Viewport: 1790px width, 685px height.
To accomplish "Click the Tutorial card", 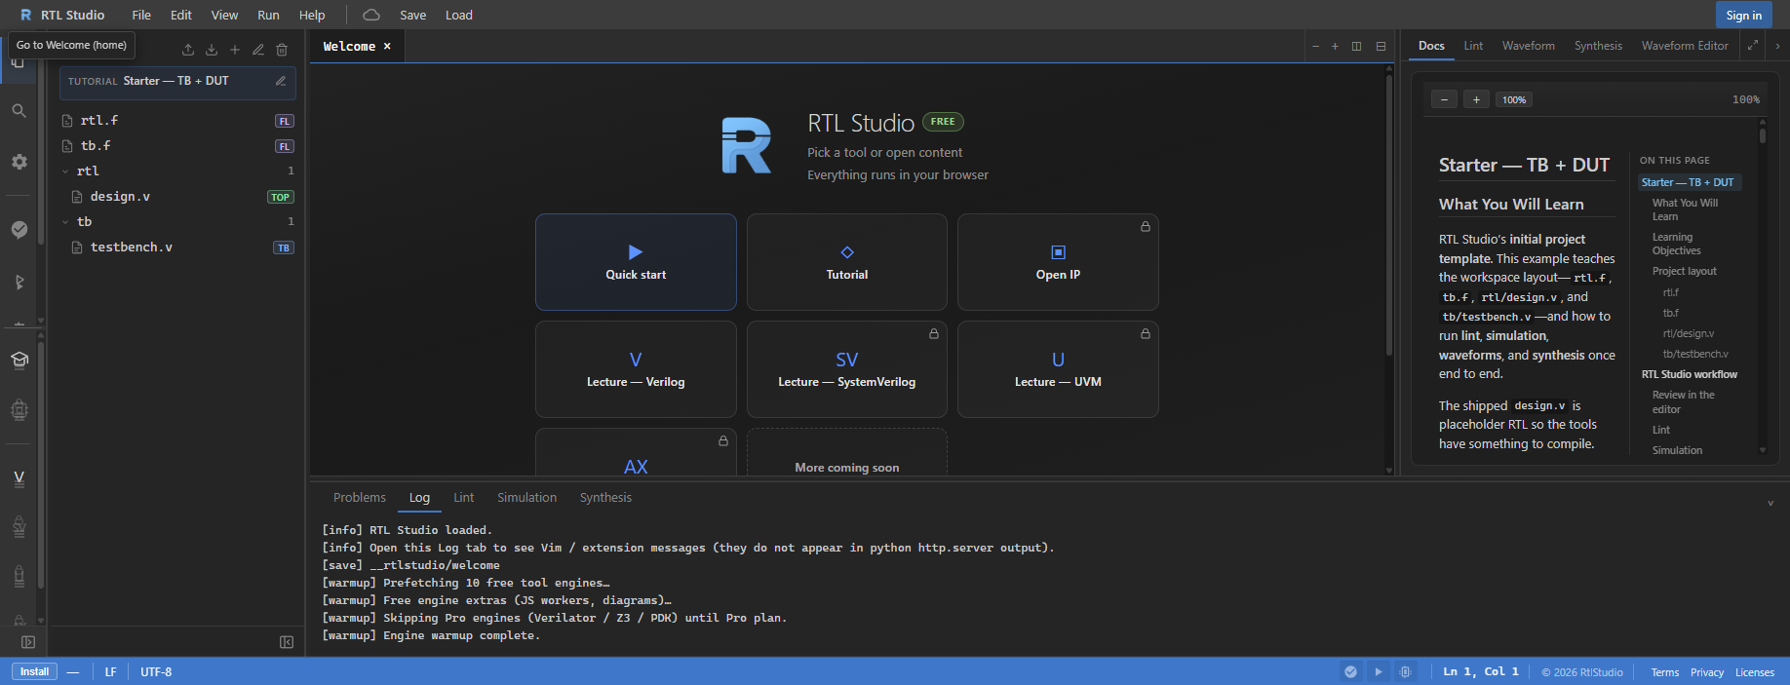I will click(x=847, y=262).
